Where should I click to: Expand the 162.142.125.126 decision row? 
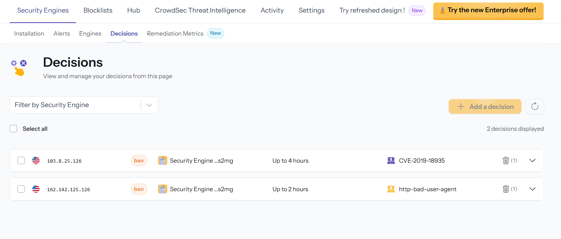point(532,189)
